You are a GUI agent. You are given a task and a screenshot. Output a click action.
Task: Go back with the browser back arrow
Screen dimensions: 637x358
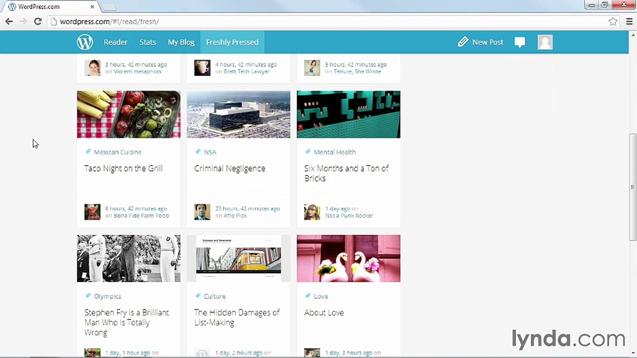pyautogui.click(x=9, y=21)
